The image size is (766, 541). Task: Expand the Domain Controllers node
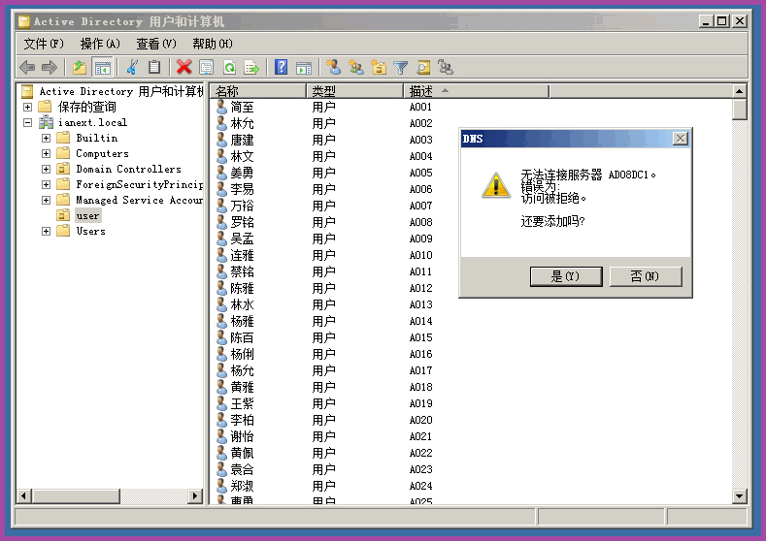click(x=46, y=170)
